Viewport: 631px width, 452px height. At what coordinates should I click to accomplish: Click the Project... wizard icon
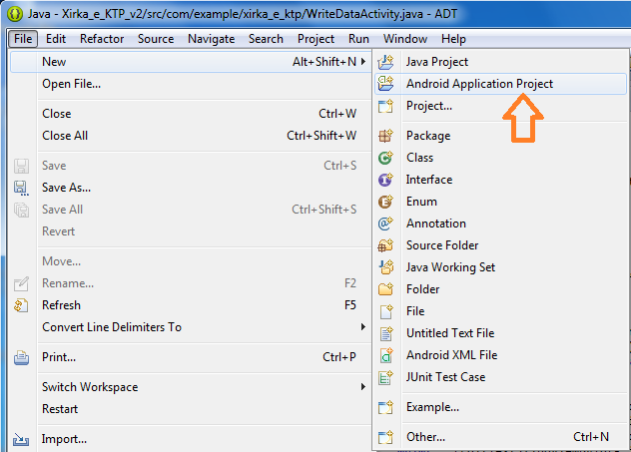[x=385, y=106]
